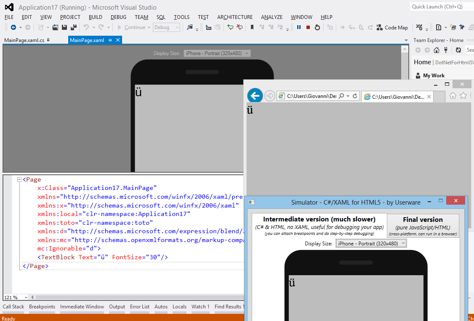This screenshot has height=321, width=474.
Task: Expand the Continue button dropdown arrow
Action: (x=149, y=27)
